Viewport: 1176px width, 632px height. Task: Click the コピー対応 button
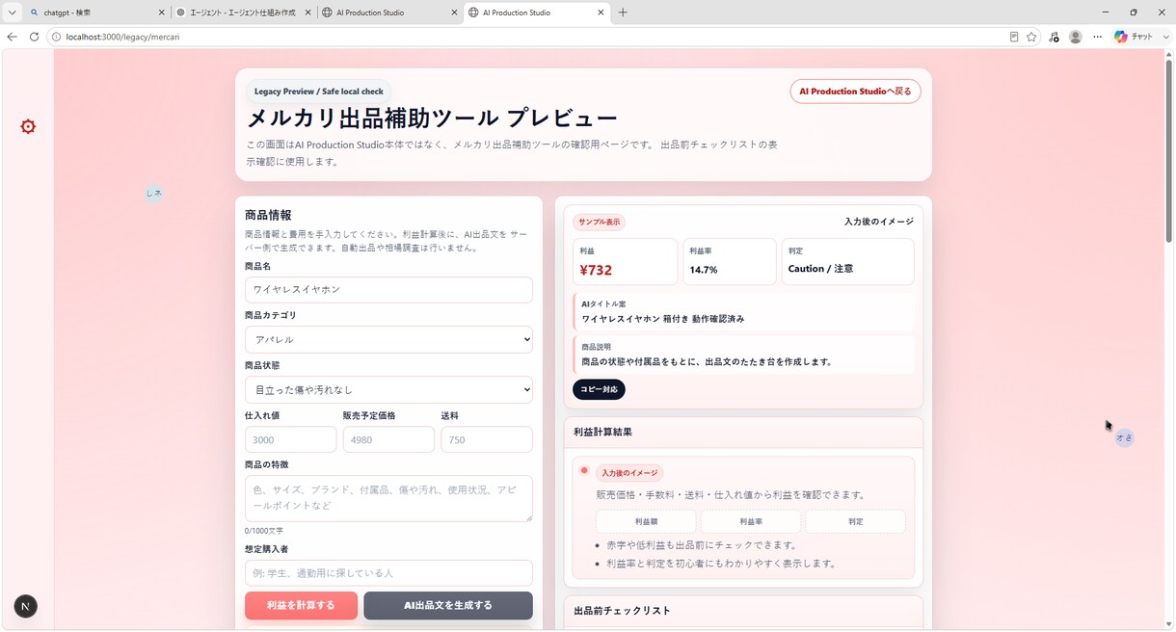(x=599, y=389)
